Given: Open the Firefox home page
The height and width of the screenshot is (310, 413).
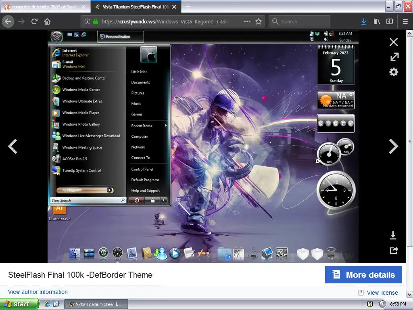Looking at the screenshot, I should point(47,21).
